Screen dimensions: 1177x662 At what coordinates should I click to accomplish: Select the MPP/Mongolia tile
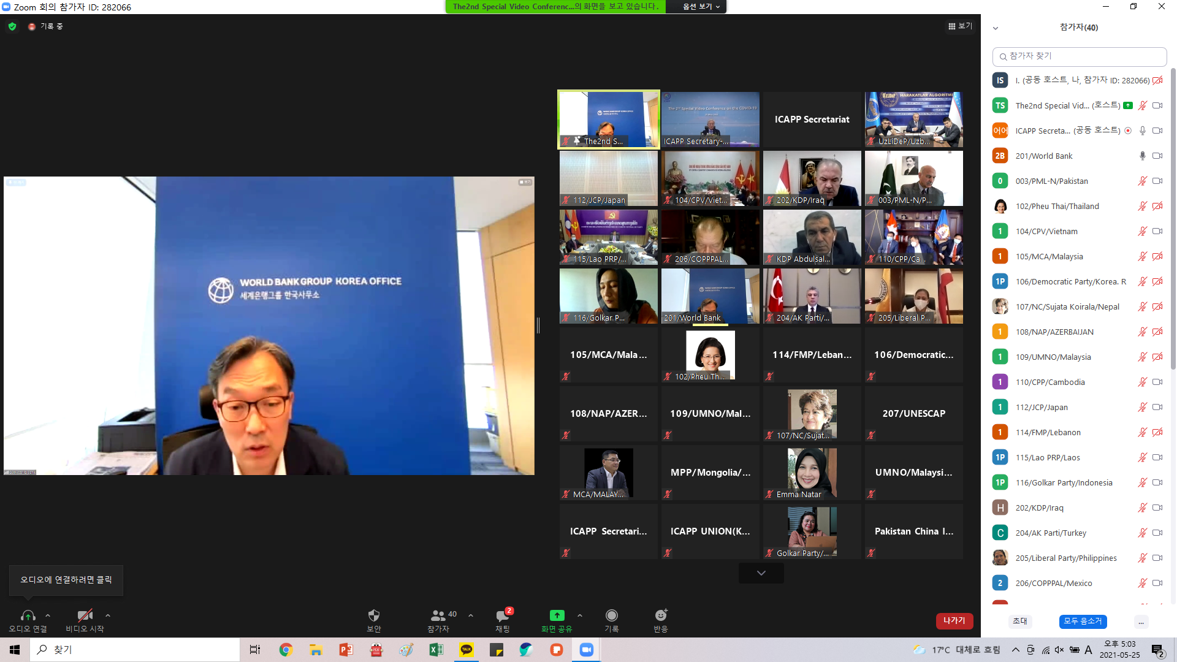(710, 473)
